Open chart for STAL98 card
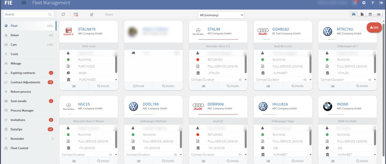Image resolution: width=386 pixels, height=164 pixels. click(203, 86)
